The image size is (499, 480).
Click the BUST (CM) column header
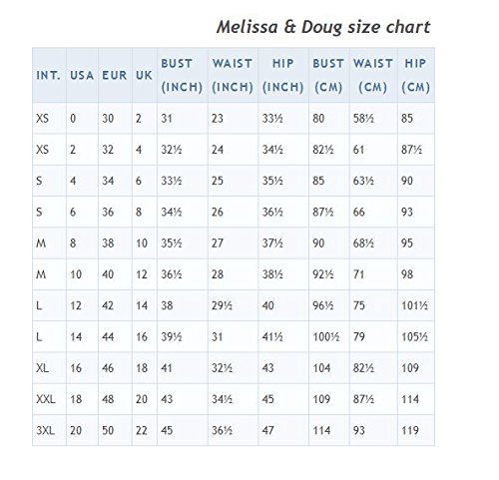pos(328,75)
